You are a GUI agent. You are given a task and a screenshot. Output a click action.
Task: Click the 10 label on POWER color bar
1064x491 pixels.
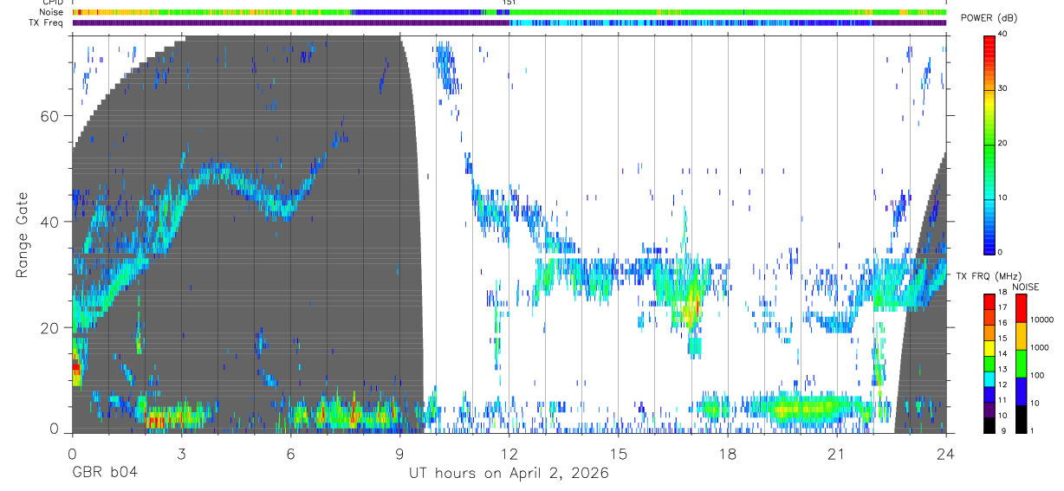point(1001,197)
